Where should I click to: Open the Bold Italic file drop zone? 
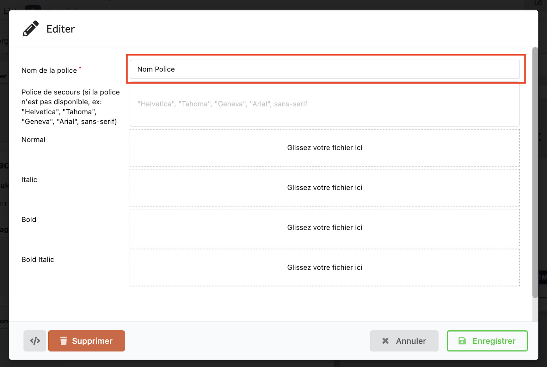pyautogui.click(x=324, y=268)
